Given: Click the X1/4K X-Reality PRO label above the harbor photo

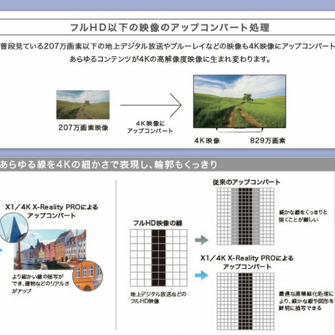Looking at the screenshot, I should pyautogui.click(x=51, y=211).
